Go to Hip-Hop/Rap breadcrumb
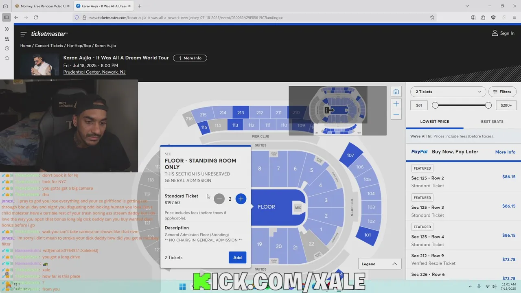 79,46
